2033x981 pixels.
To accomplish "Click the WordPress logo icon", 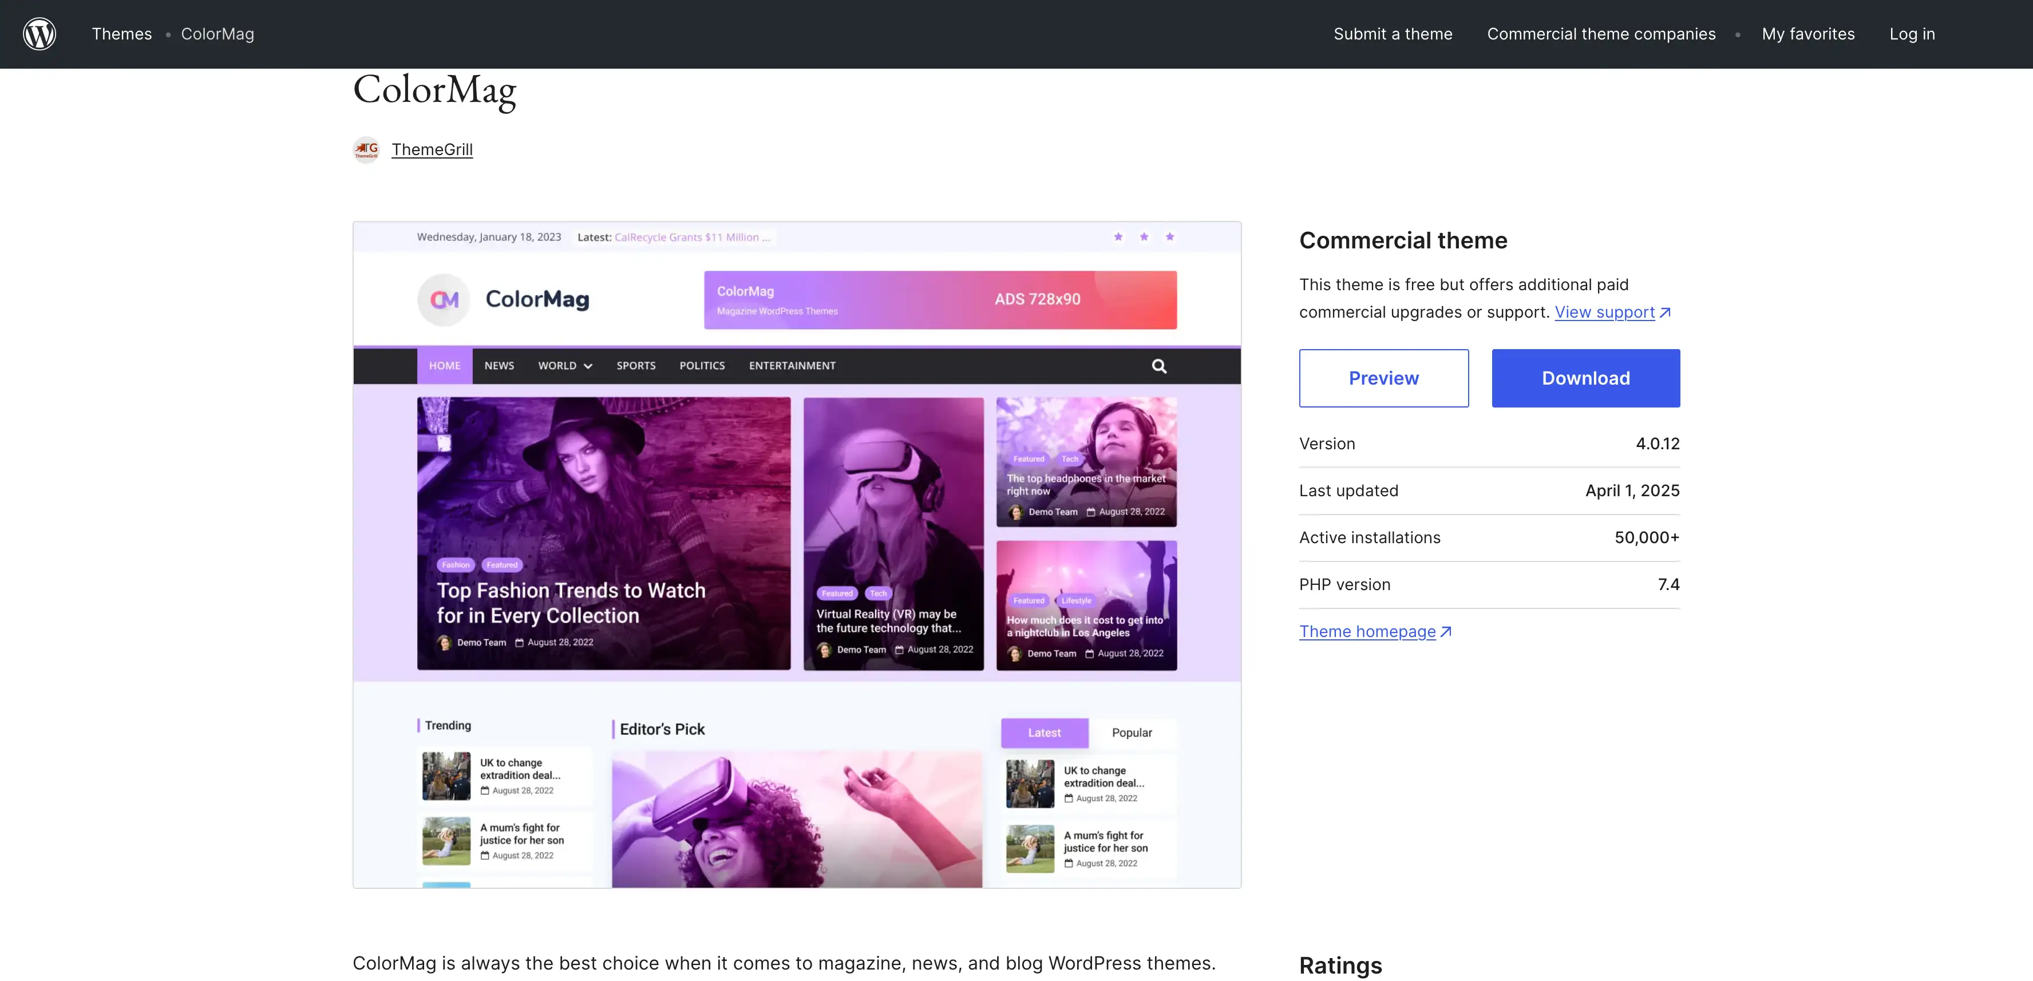I will pyautogui.click(x=39, y=34).
